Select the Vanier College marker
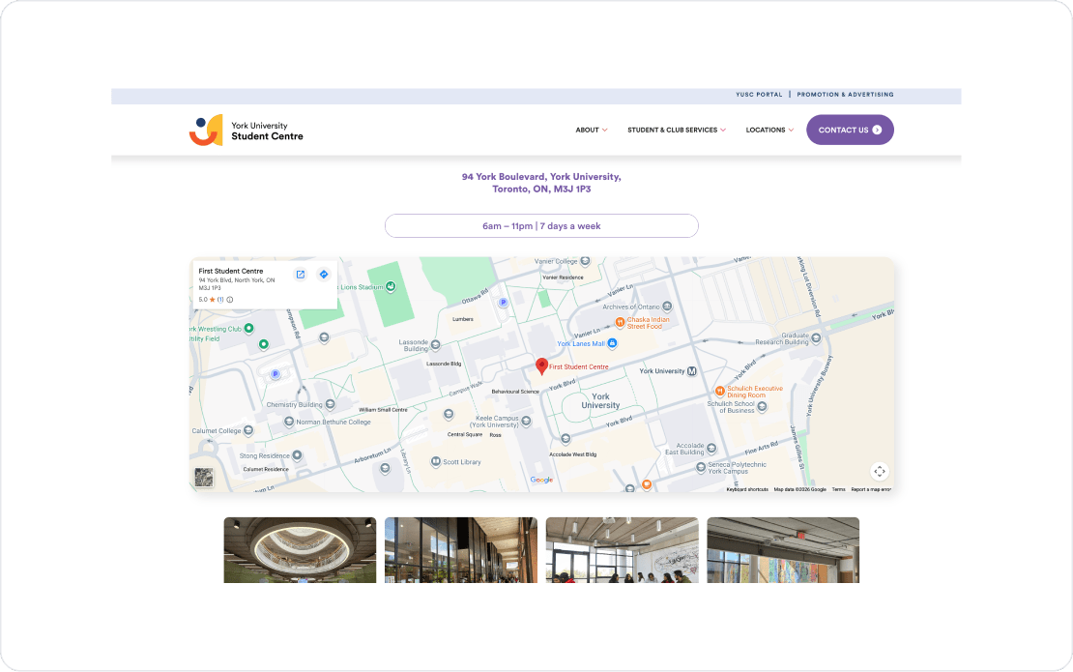This screenshot has height=672, width=1073. coord(585,261)
